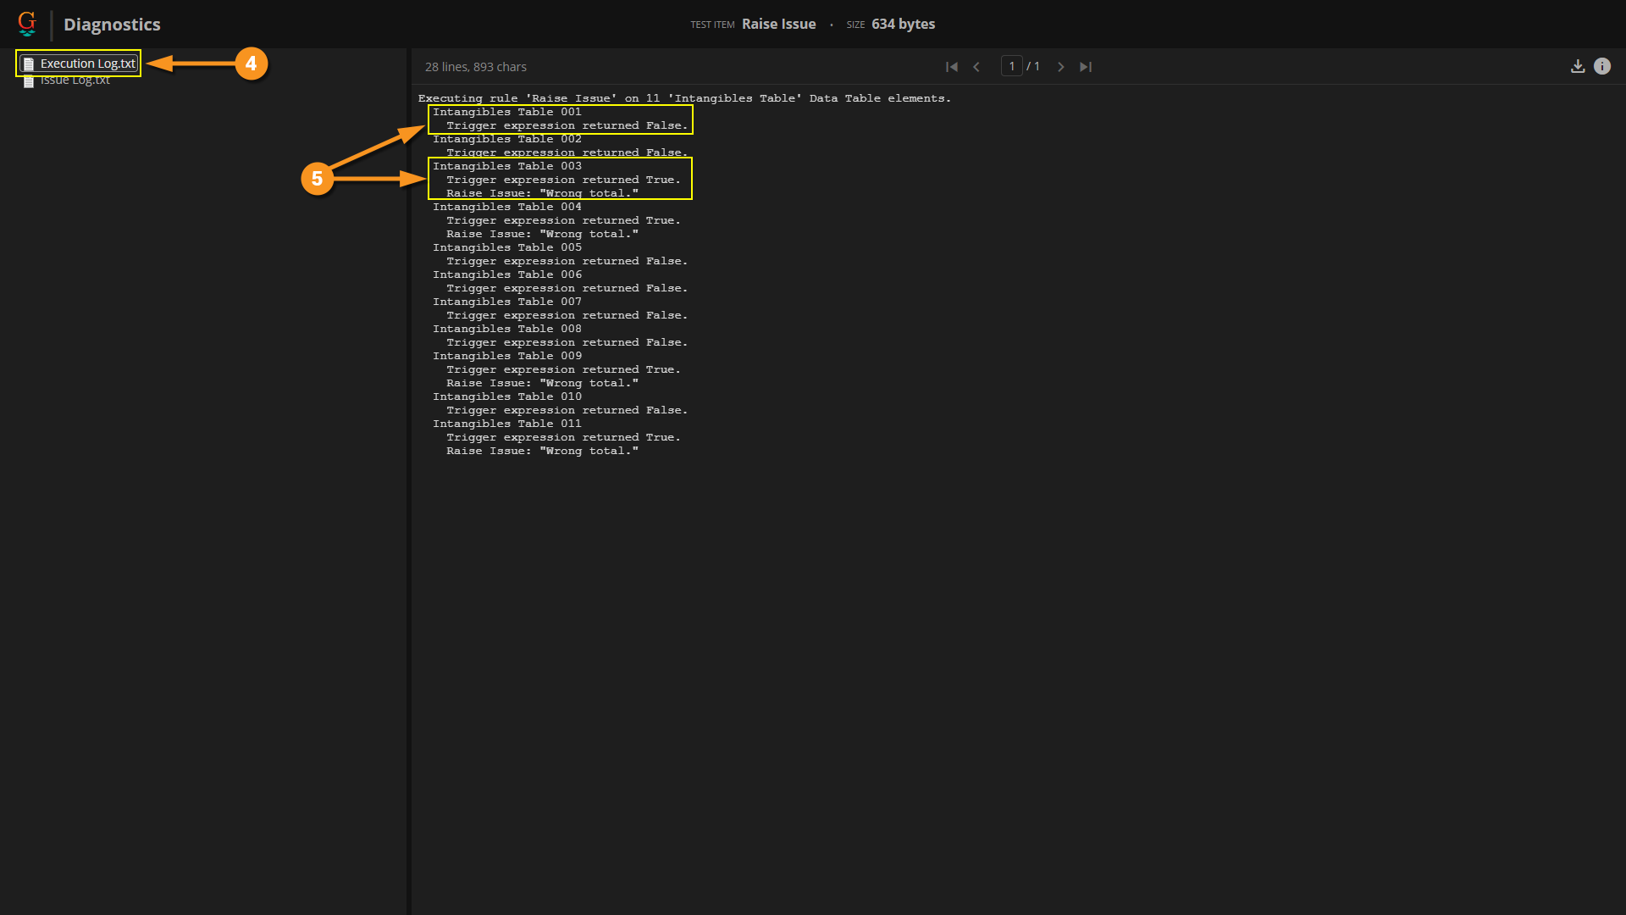
Task: Jump to last page
Action: point(1086,67)
